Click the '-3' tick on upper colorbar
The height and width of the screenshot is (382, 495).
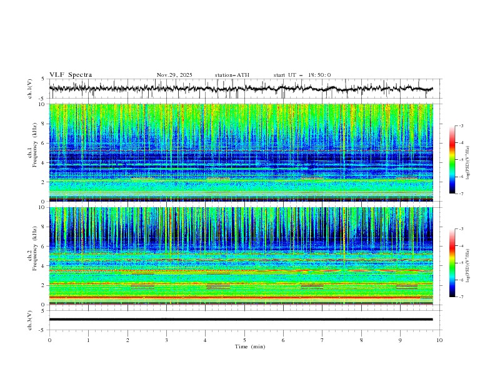[x=461, y=125]
